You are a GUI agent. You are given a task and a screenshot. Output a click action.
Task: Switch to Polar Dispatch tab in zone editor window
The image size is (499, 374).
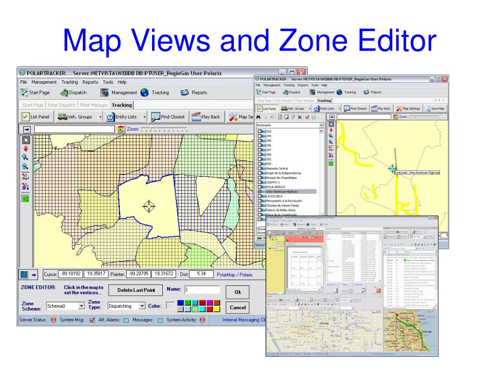[x=61, y=105]
